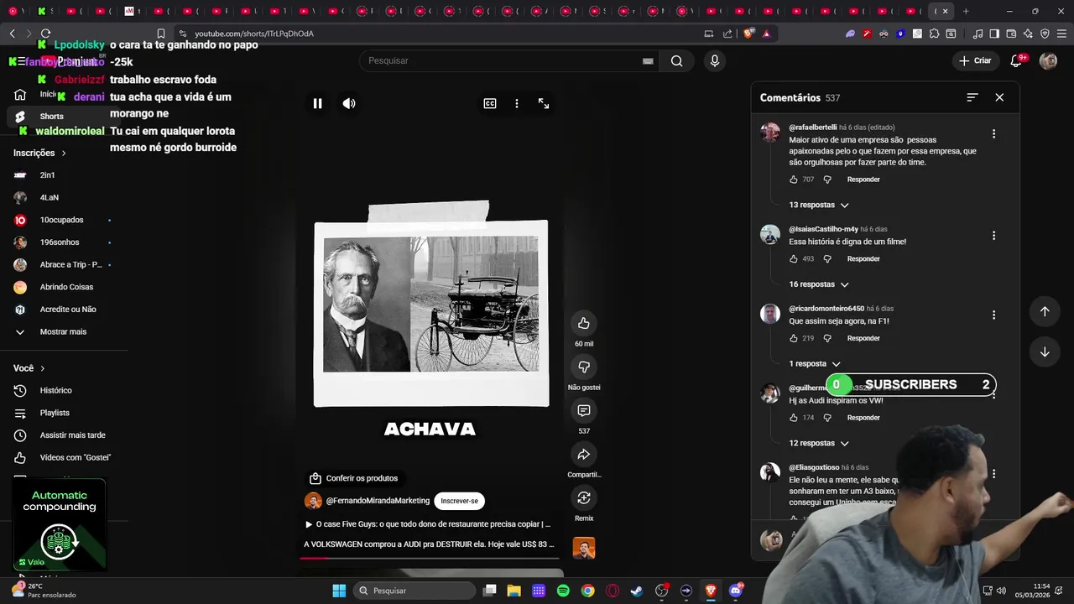Viewport: 1074px width, 604px height.
Task: Open the on-screen keyboard icon in search box
Action: tap(648, 60)
